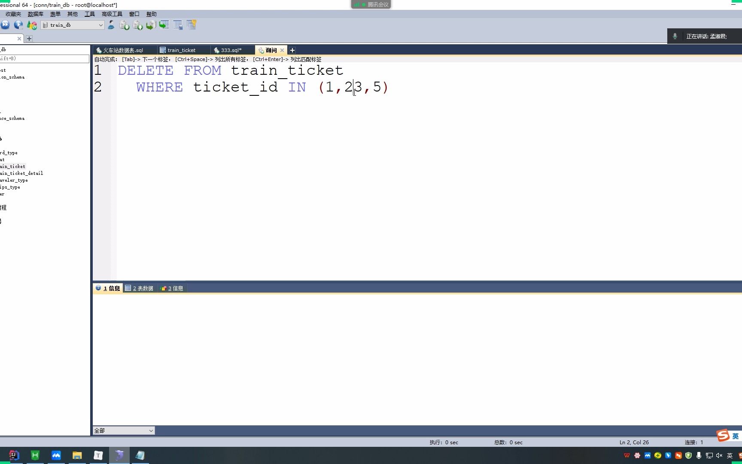This screenshot has width=742, height=464.
Task: Click the Ln 2, Col 26 status text
Action: click(x=634, y=442)
